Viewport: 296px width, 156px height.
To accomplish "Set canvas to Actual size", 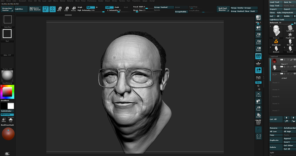I will [258, 42].
